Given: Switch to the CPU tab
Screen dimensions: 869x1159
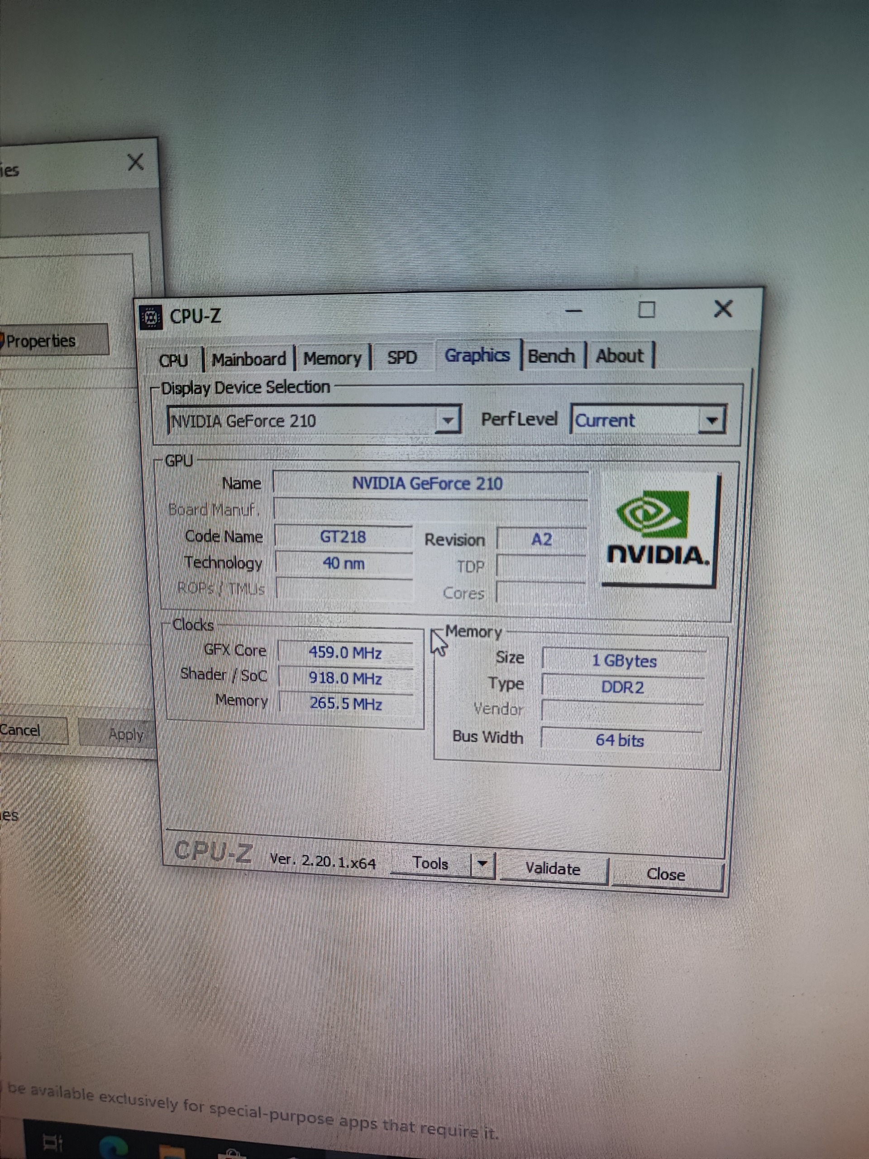Looking at the screenshot, I should pos(173,360).
